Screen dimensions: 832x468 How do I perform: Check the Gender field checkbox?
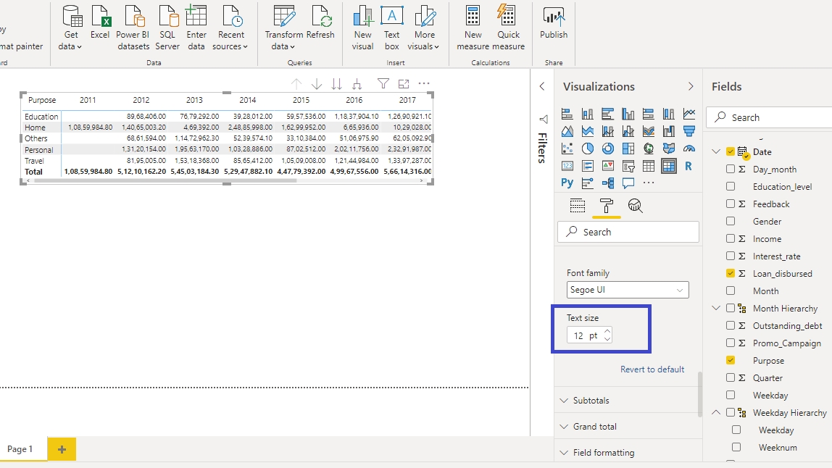tap(731, 222)
